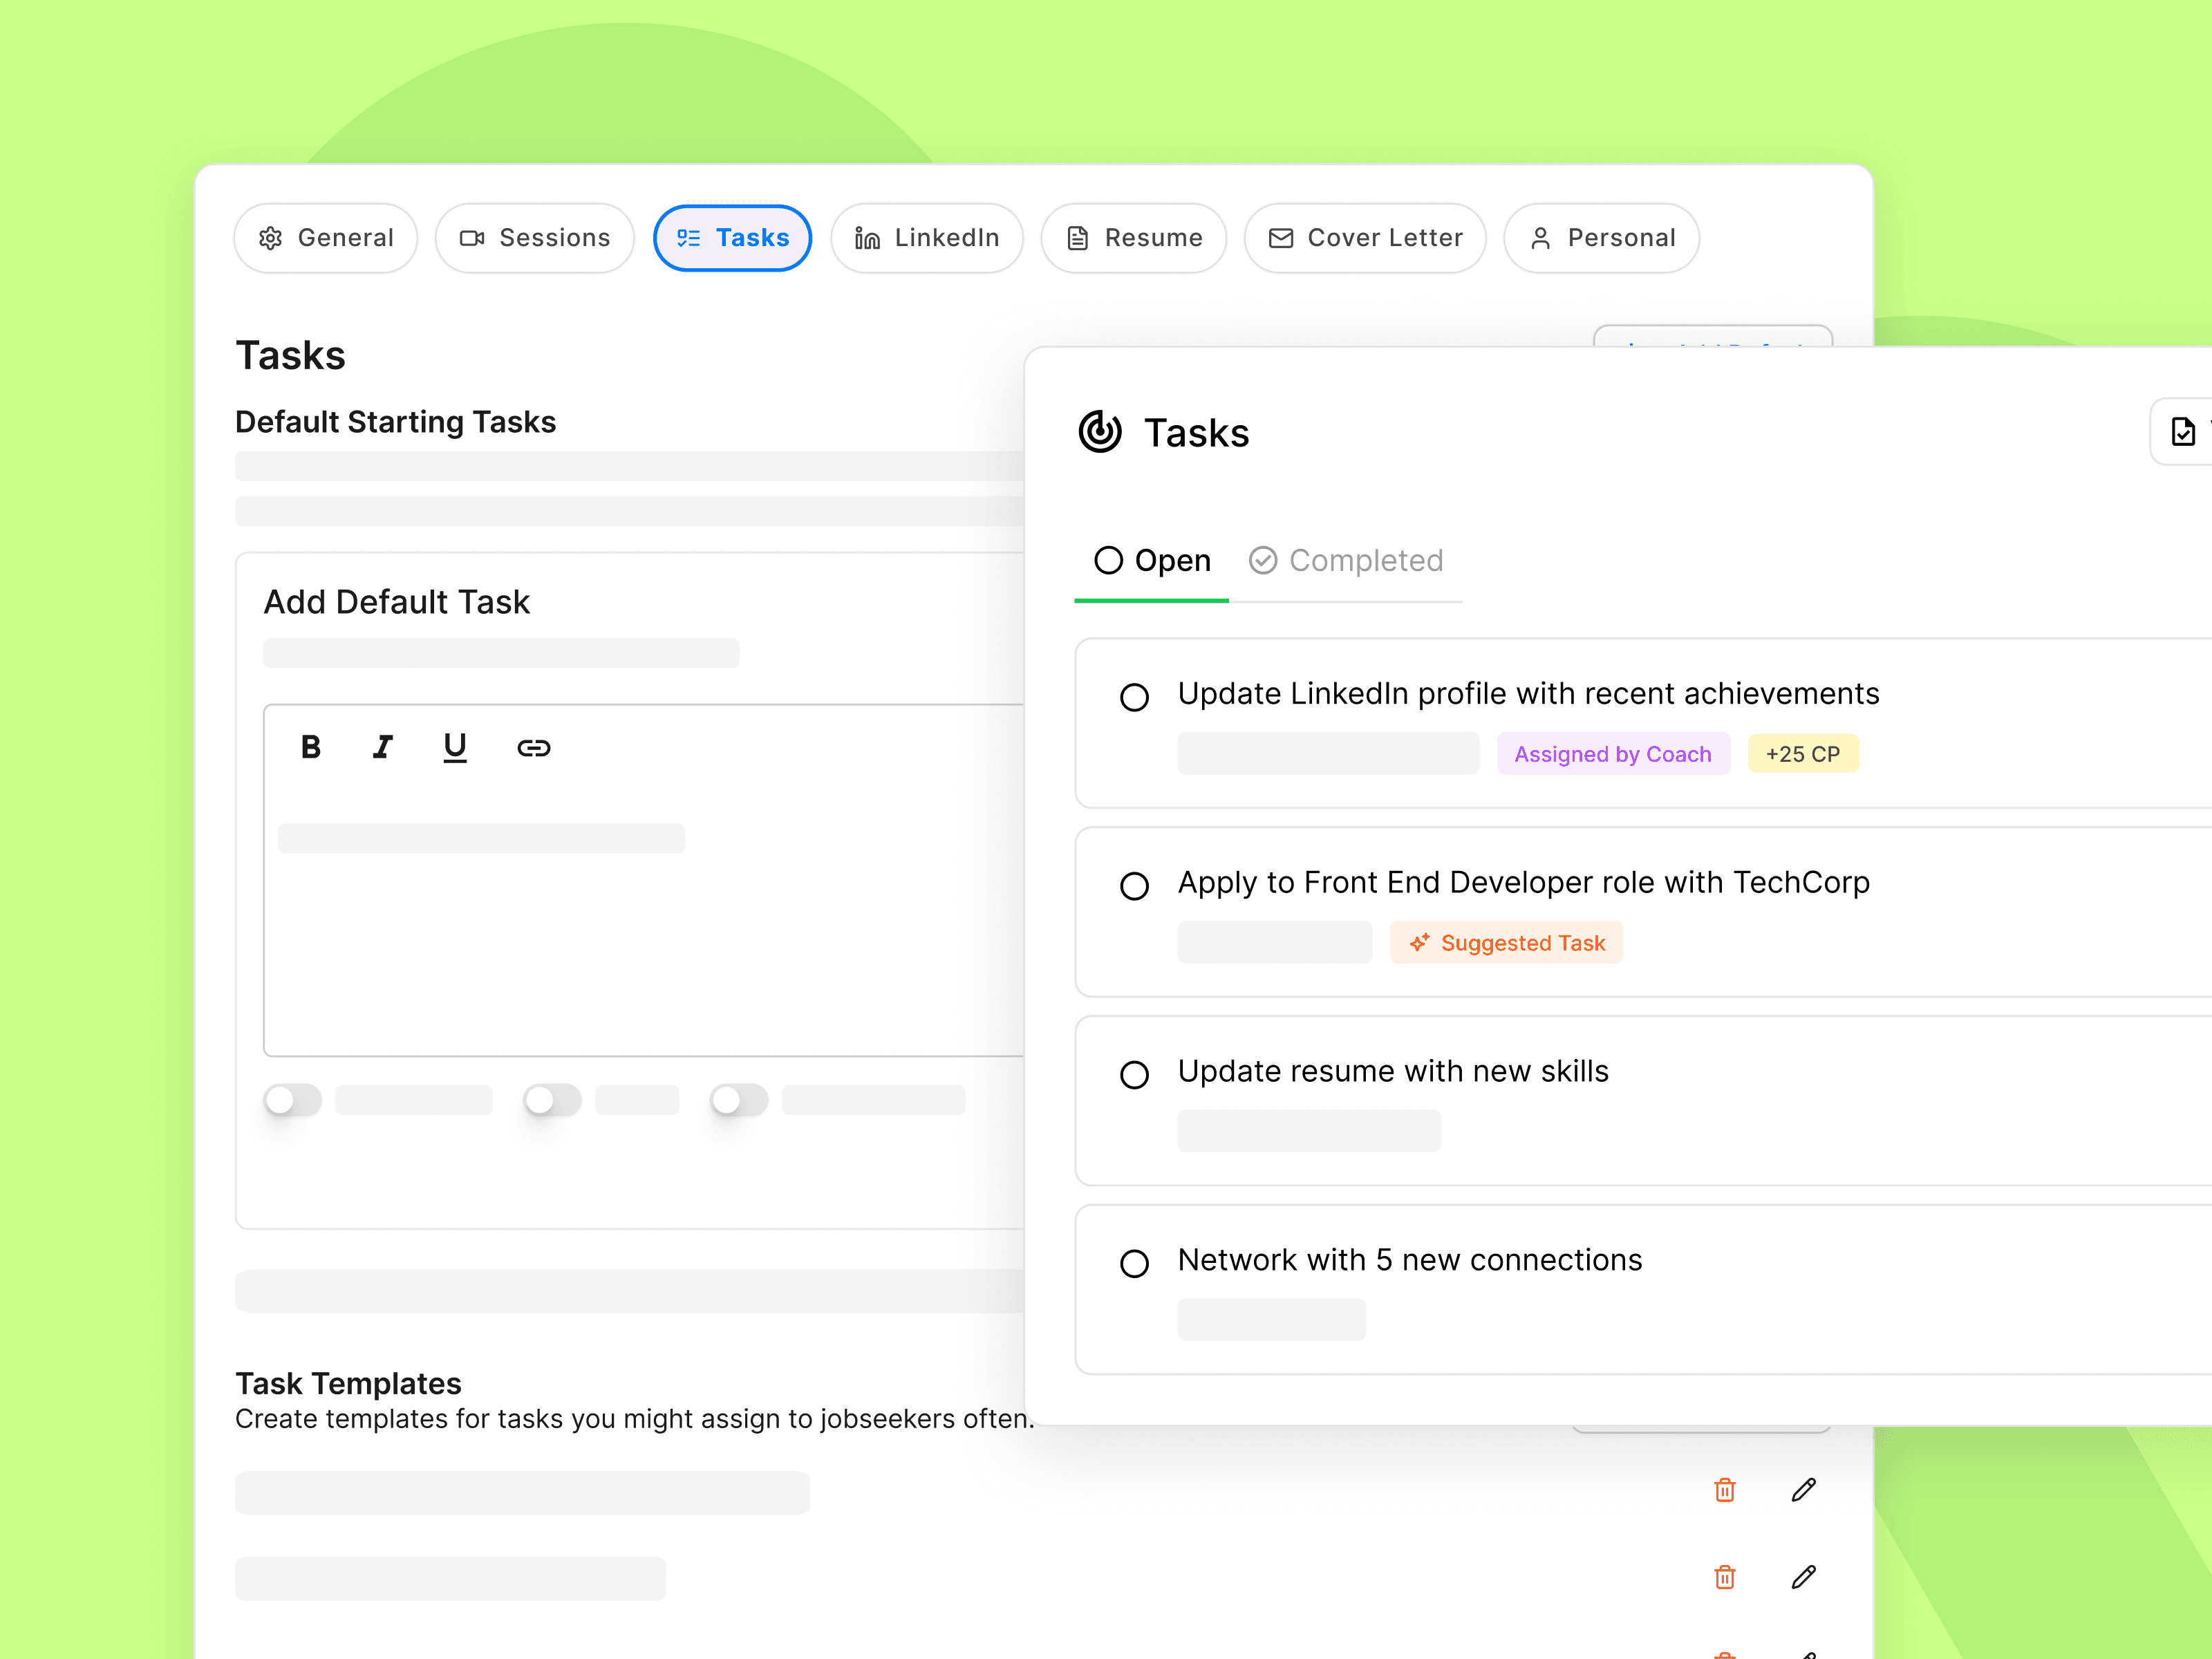Mark Update LinkedIn profile task as complete
Viewport: 2212px width, 1659px height.
(1134, 697)
